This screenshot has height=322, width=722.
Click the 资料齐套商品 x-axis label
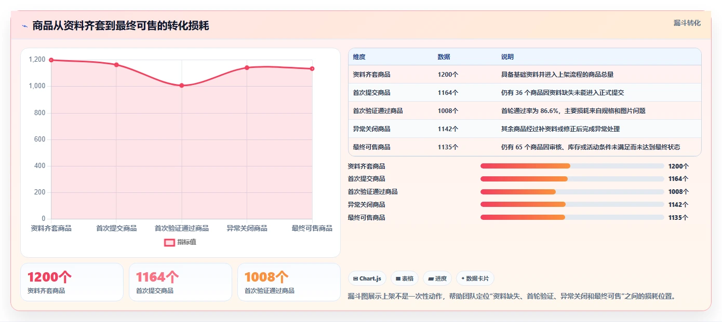pos(51,228)
